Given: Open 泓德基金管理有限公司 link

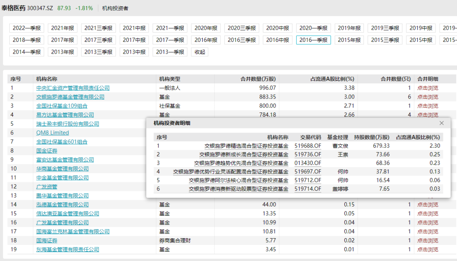Looking at the screenshot, I should tap(62, 204).
